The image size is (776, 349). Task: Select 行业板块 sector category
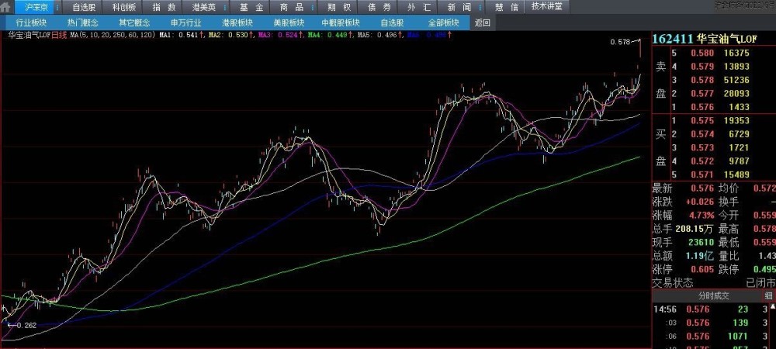pos(31,22)
